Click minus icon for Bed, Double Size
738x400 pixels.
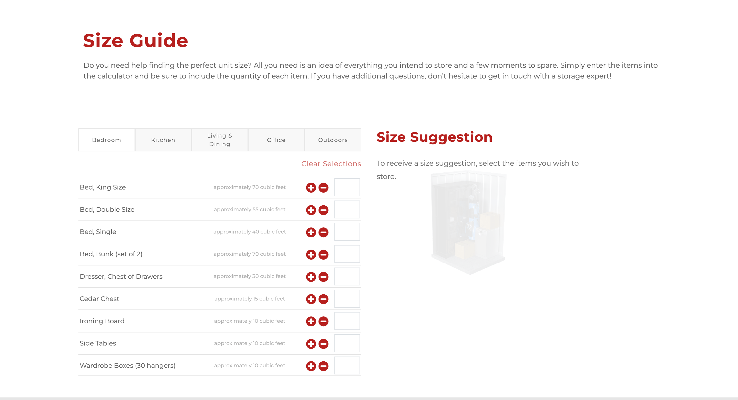pos(323,210)
